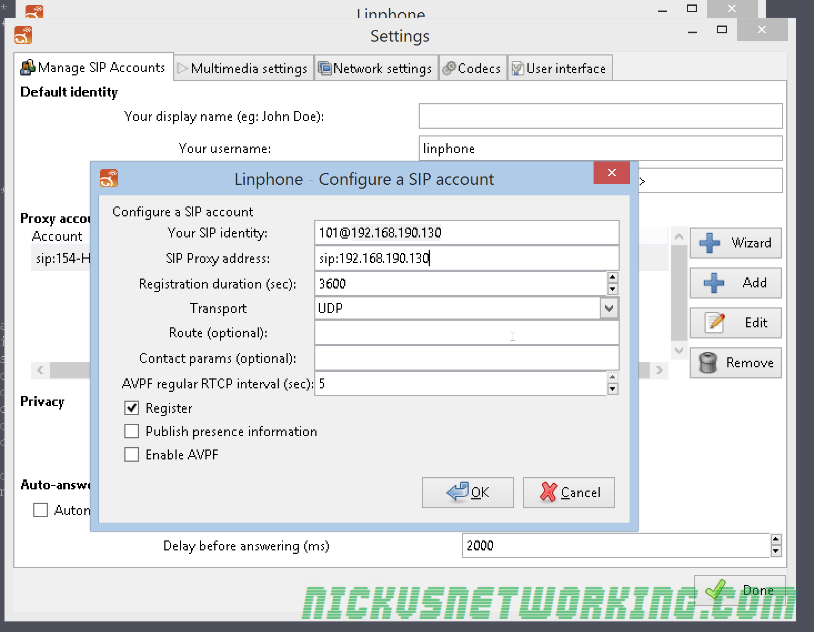Decrease delay before answering with down arrow
Viewport: 814px width, 632px height.
tap(776, 551)
